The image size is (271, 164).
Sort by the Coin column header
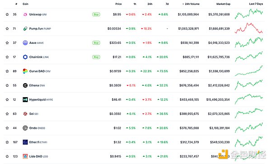25,4
